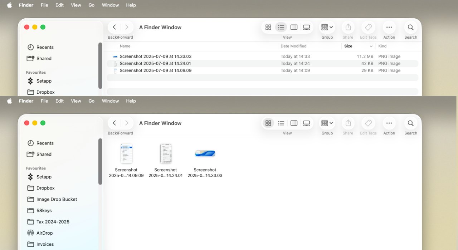Choose gallery view in list-view window toolbar
The height and width of the screenshot is (250, 458).
tap(306, 27)
